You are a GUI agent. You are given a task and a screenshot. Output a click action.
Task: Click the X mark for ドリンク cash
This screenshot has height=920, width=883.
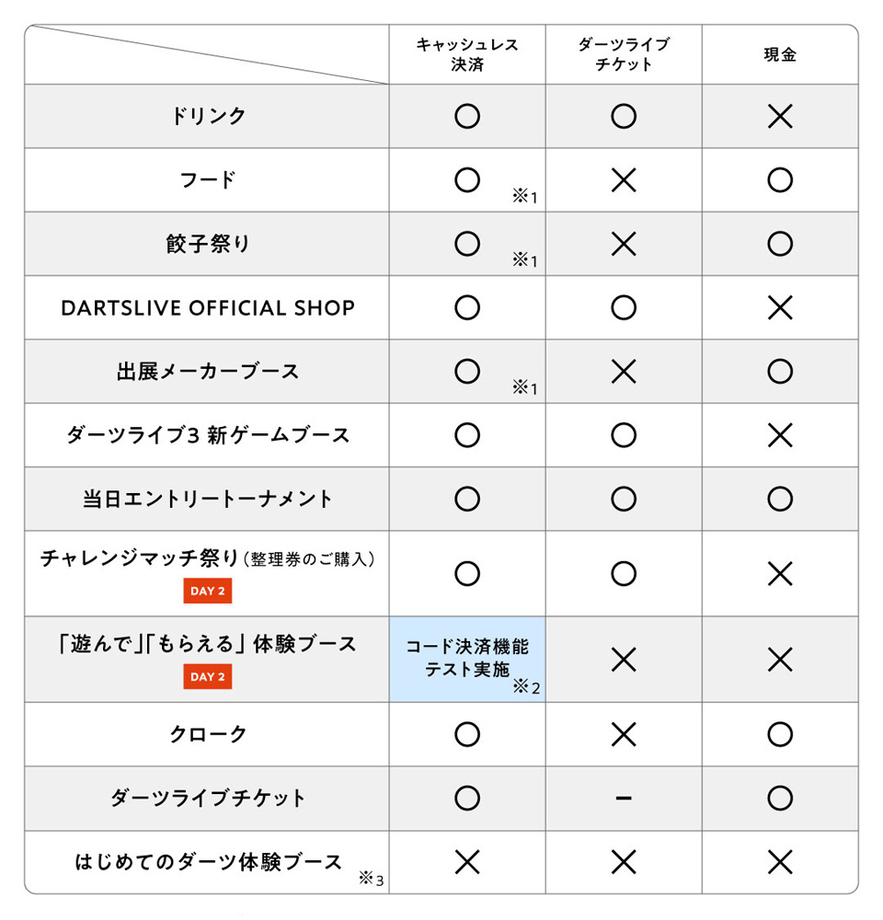(780, 116)
